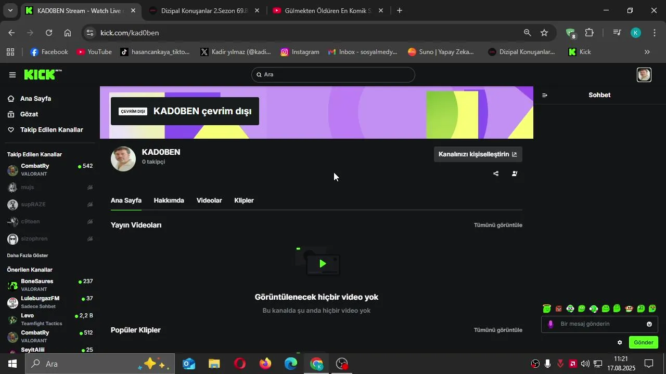Screen dimensions: 666x374
Task: Open Levo Teamfight Tactics channel
Action: (x=50, y=319)
